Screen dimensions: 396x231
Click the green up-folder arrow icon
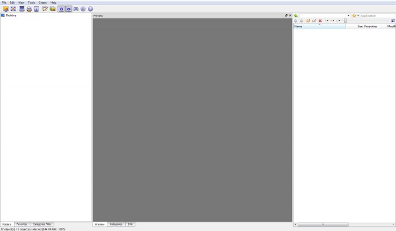(296, 15)
